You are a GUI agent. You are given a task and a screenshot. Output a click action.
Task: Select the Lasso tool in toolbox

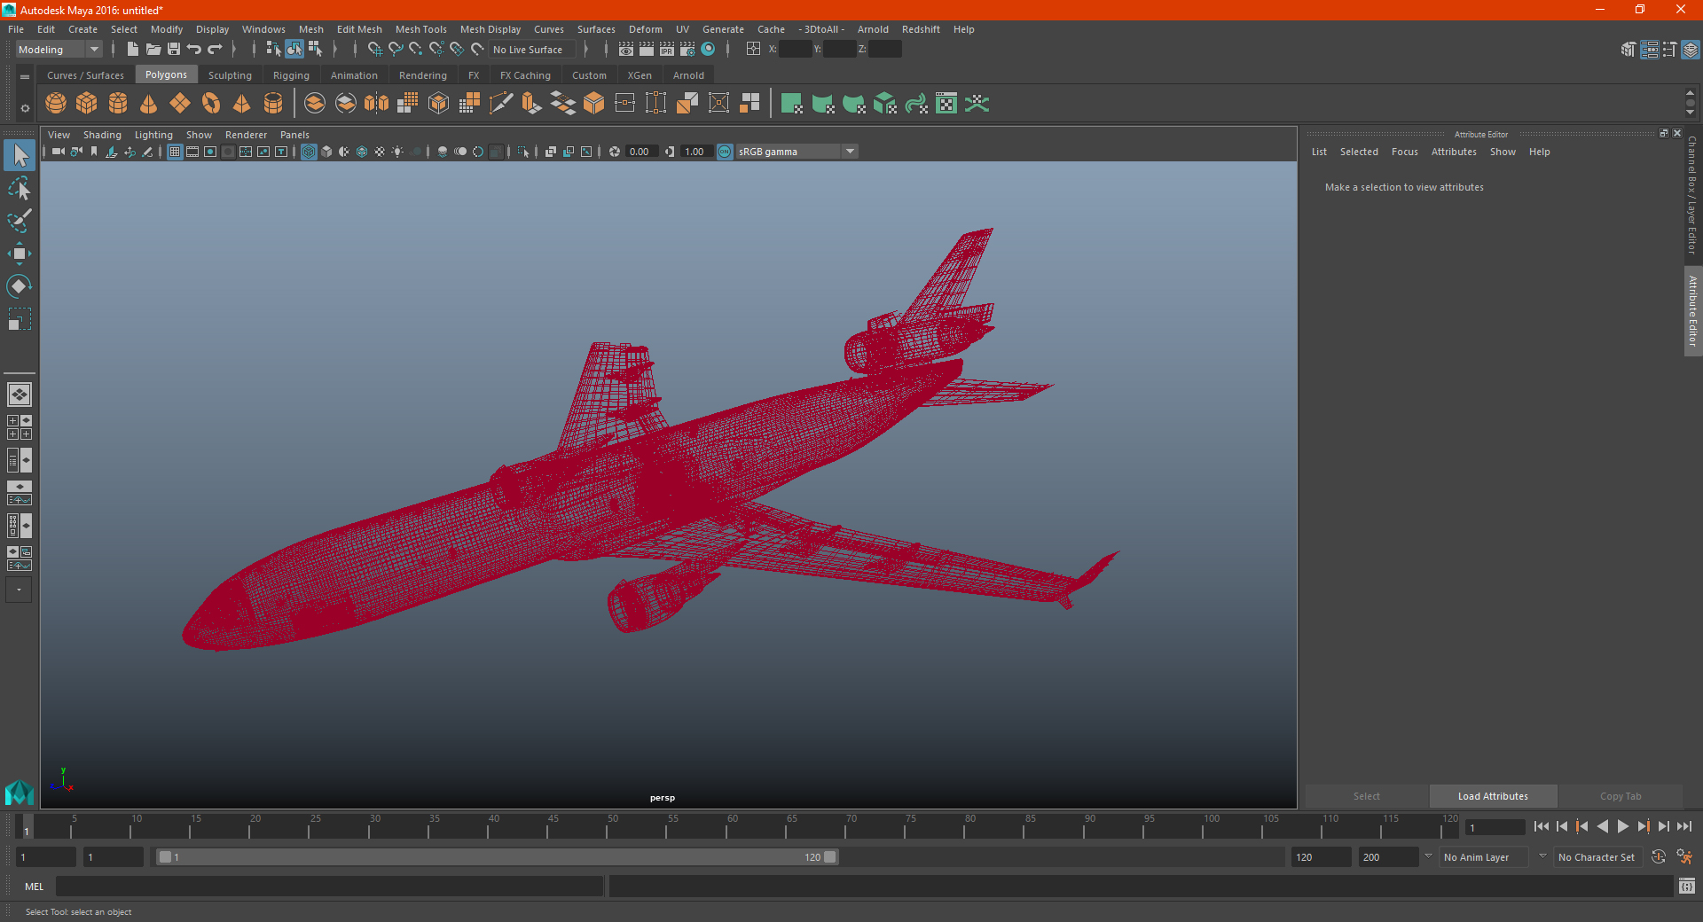[20, 189]
